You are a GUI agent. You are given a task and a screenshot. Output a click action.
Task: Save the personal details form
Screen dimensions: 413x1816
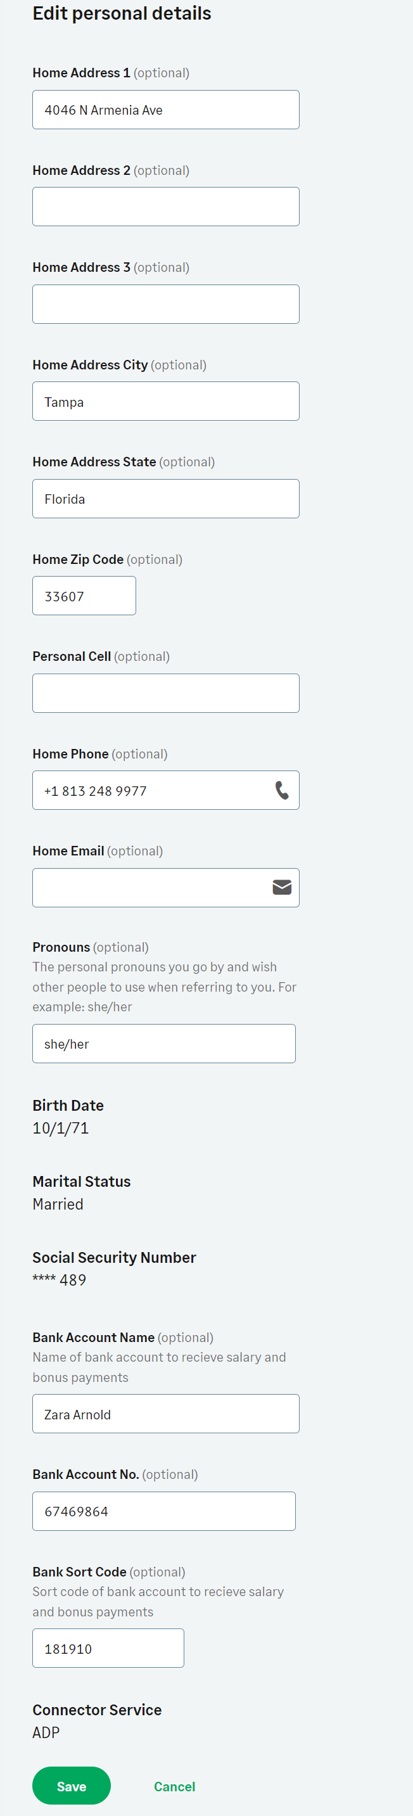point(71,1786)
